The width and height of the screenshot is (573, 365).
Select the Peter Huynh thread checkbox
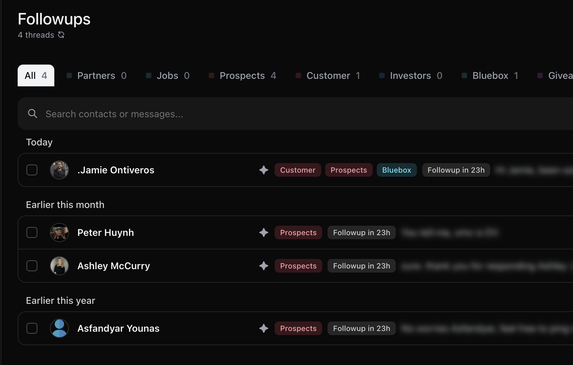click(x=32, y=232)
